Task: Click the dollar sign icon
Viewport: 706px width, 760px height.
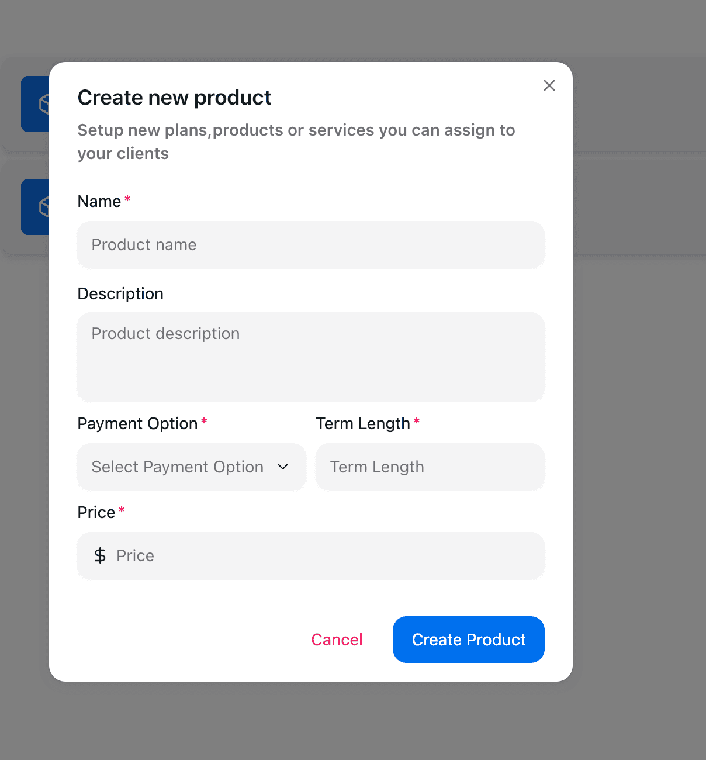Action: pos(100,555)
